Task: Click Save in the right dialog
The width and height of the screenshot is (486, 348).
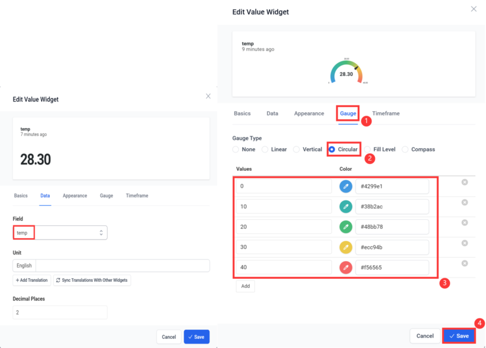Action: click(x=459, y=336)
